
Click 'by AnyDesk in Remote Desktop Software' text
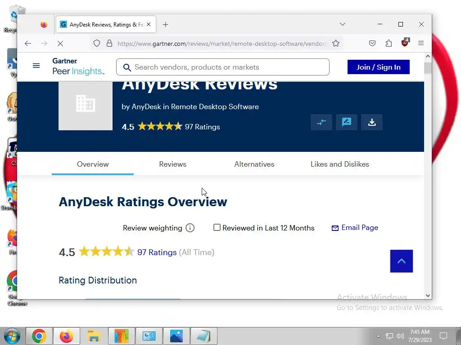190,106
